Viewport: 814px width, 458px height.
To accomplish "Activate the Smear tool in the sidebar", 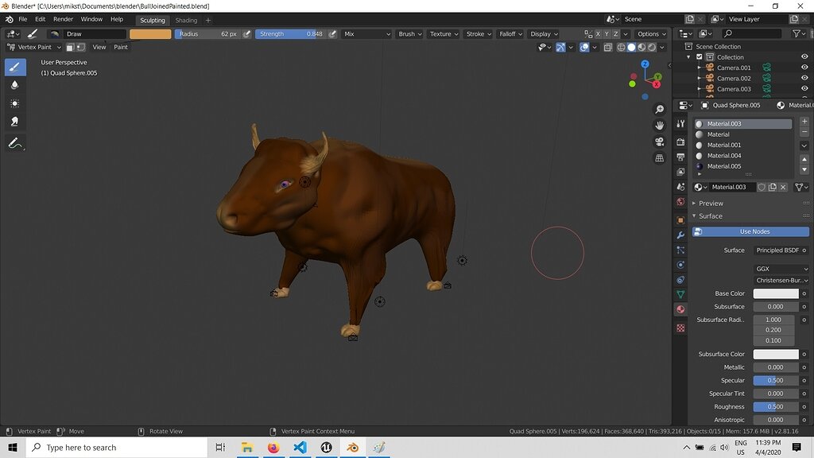I will point(14,121).
